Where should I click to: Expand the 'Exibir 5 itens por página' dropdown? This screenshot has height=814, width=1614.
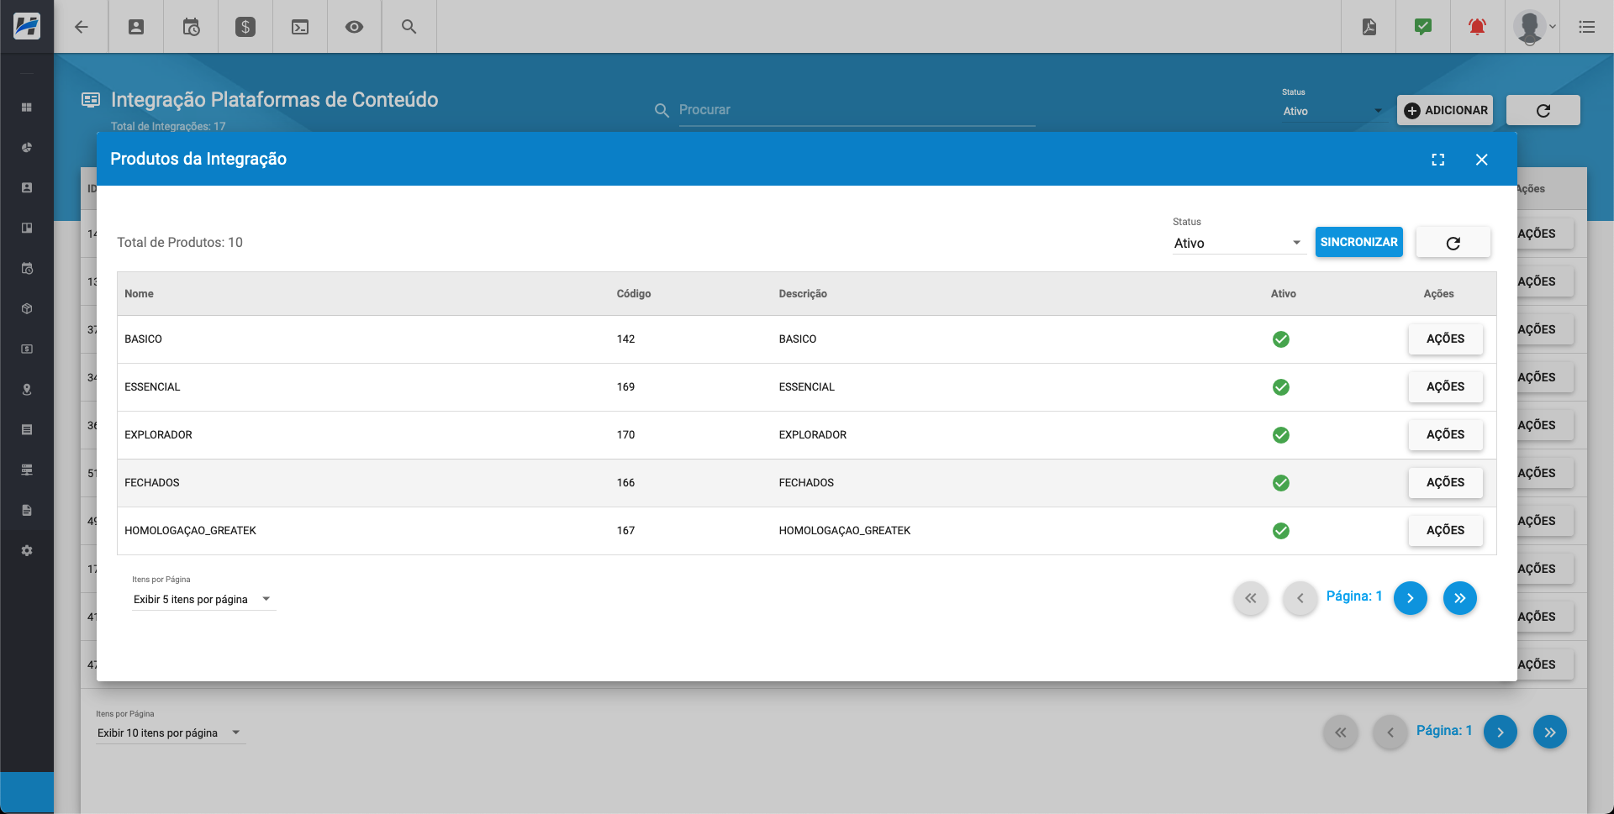coord(202,599)
